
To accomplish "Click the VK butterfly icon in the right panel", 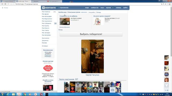I will pos(167,85).
